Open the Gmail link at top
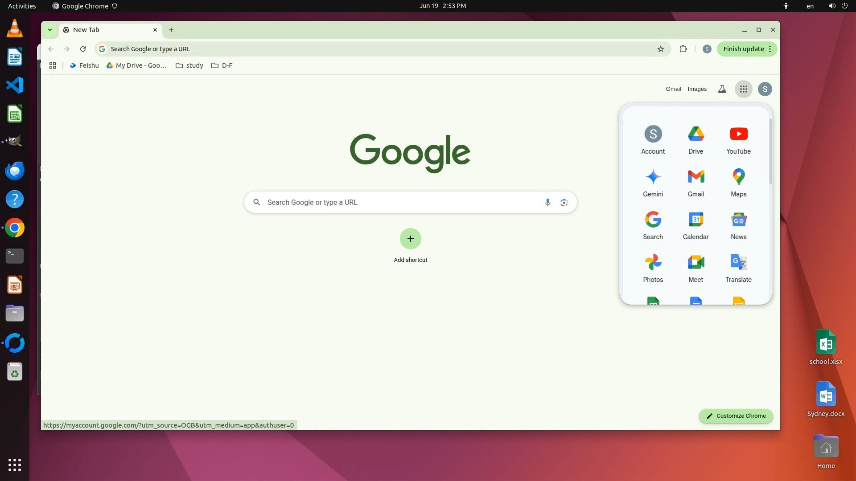Screen dimensions: 856x481 coord(673,89)
